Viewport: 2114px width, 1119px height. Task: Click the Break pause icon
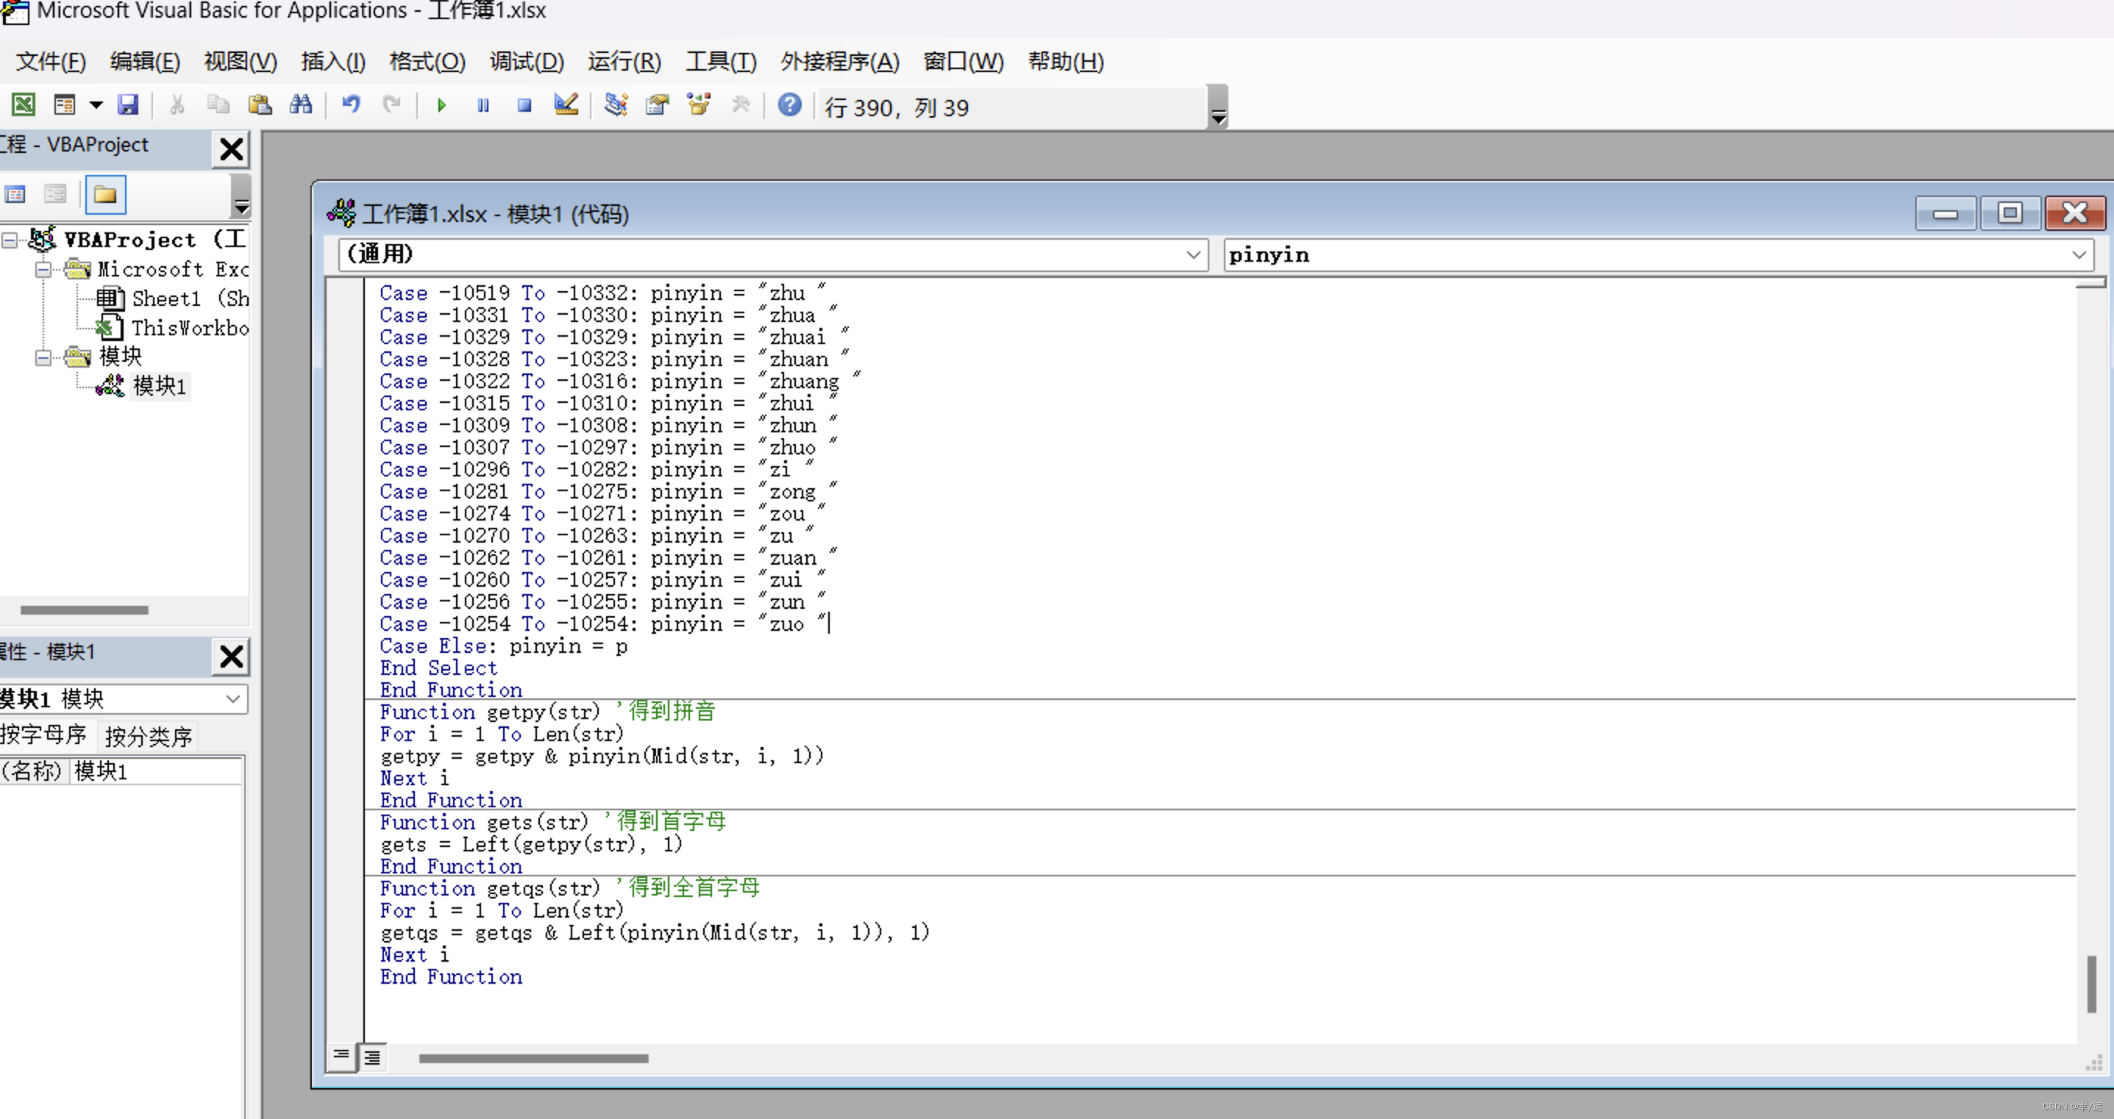coord(483,105)
